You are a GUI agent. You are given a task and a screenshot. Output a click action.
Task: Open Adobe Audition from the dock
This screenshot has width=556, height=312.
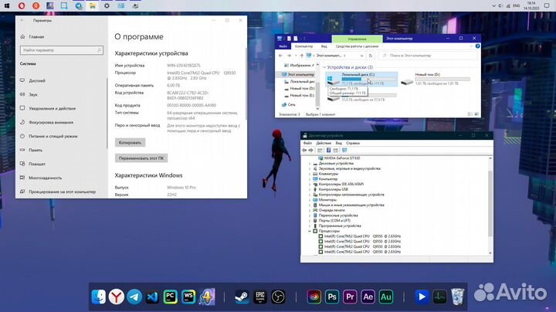tap(386, 297)
